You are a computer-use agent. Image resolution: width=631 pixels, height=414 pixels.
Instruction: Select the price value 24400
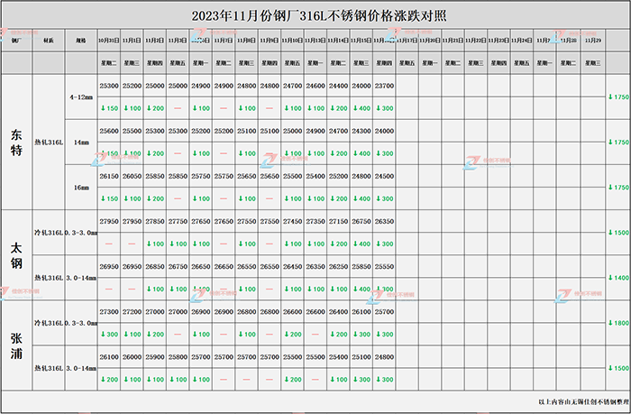point(338,86)
